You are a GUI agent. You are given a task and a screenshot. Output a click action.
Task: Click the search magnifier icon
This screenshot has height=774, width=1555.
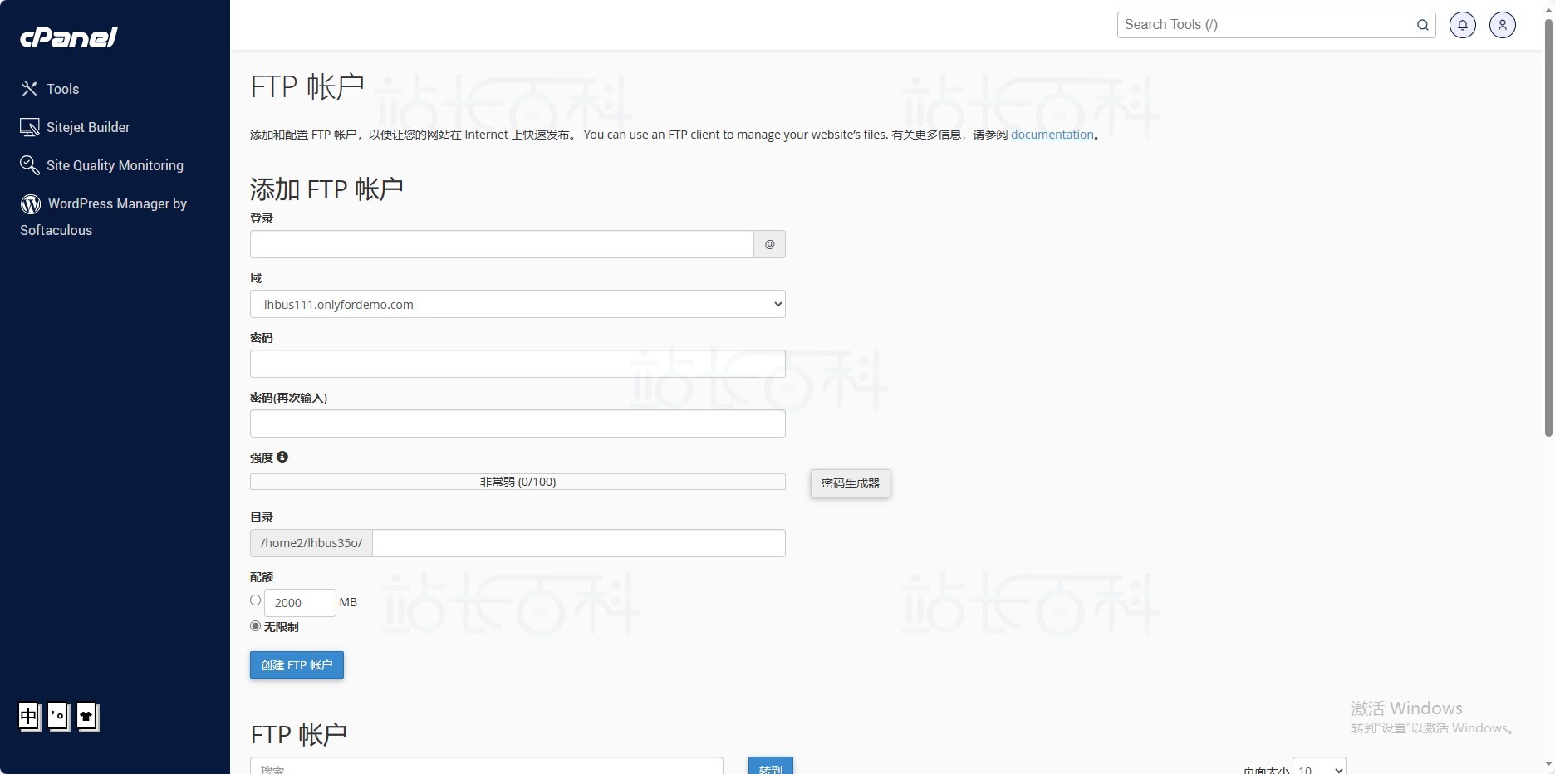pyautogui.click(x=1422, y=25)
